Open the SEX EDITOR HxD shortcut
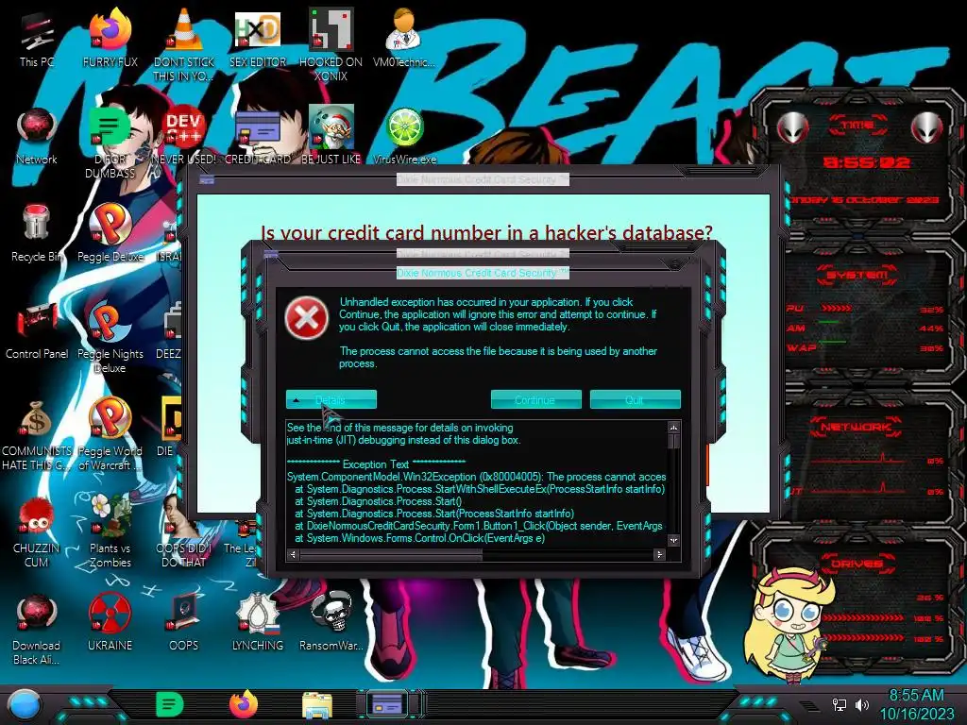The width and height of the screenshot is (967, 725). [x=257, y=40]
